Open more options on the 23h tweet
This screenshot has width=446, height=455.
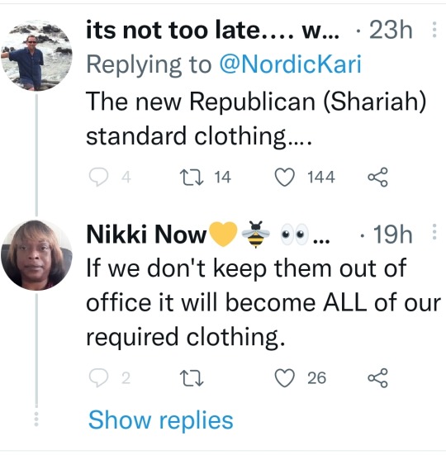(434, 30)
